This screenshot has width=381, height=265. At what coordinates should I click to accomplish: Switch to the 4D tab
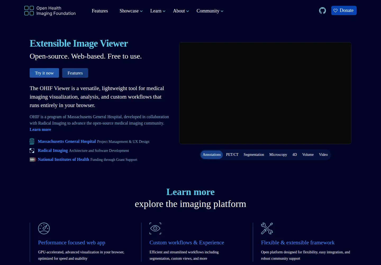[294, 155]
